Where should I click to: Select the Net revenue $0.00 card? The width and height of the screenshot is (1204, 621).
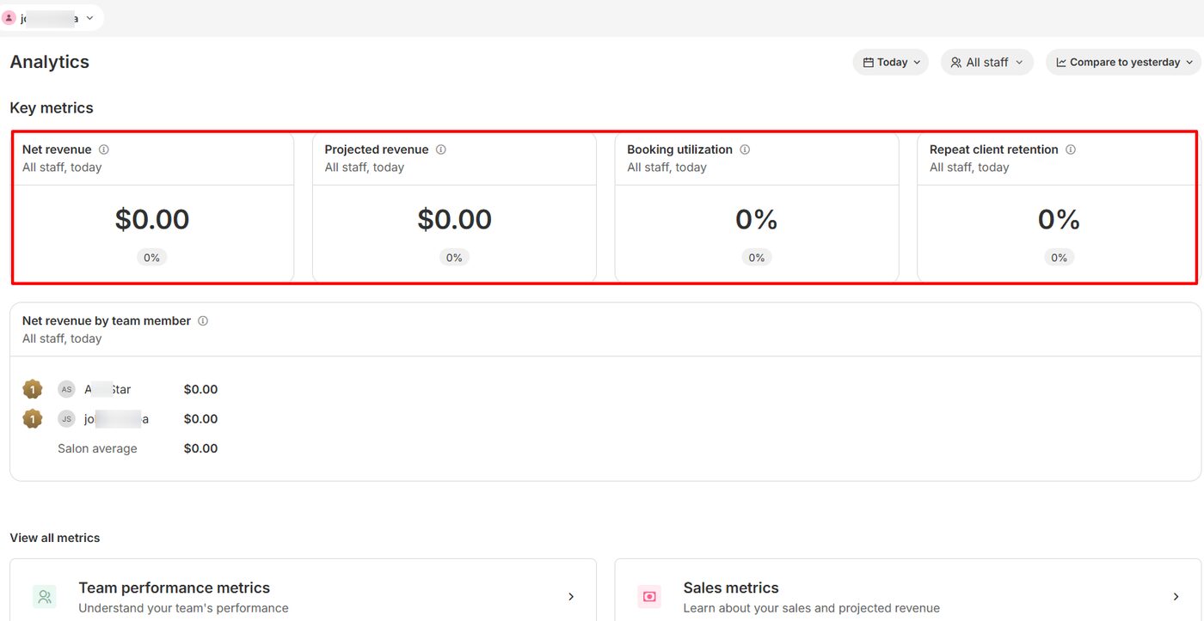(152, 220)
